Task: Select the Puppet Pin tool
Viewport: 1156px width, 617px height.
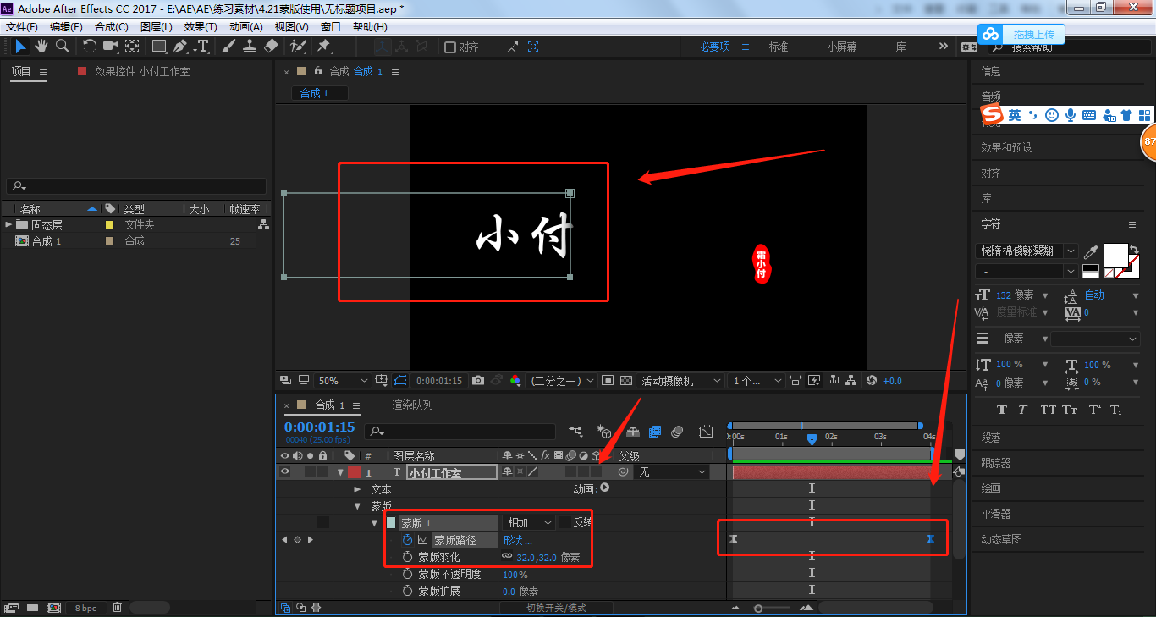Action: (324, 47)
